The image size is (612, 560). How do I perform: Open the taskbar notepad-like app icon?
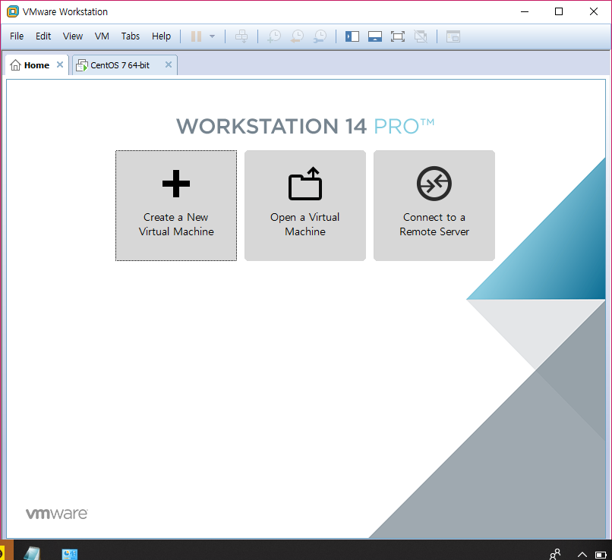33,553
